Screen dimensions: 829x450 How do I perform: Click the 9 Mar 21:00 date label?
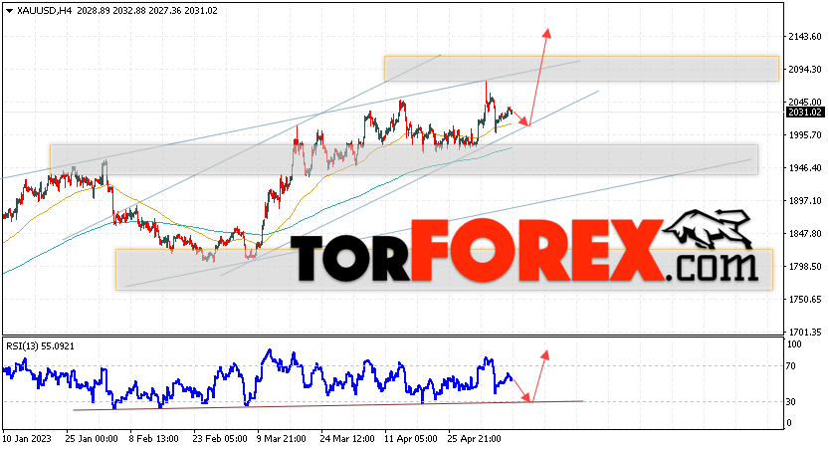pos(282,439)
